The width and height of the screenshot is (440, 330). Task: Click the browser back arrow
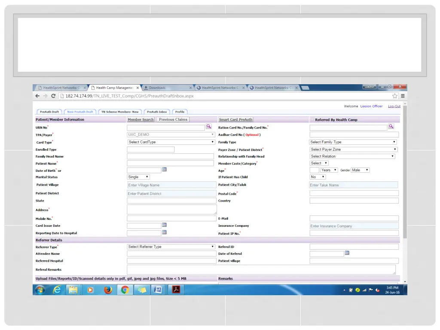click(x=37, y=96)
